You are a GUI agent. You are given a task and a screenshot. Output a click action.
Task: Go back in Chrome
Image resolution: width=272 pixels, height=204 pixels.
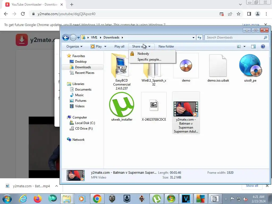(x=6, y=14)
